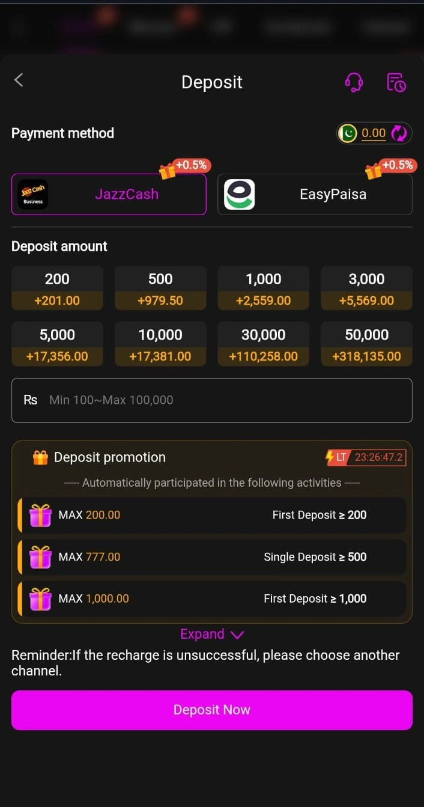Choose the 1,000 deposit amount tile
424x807 pixels.
[x=263, y=288]
